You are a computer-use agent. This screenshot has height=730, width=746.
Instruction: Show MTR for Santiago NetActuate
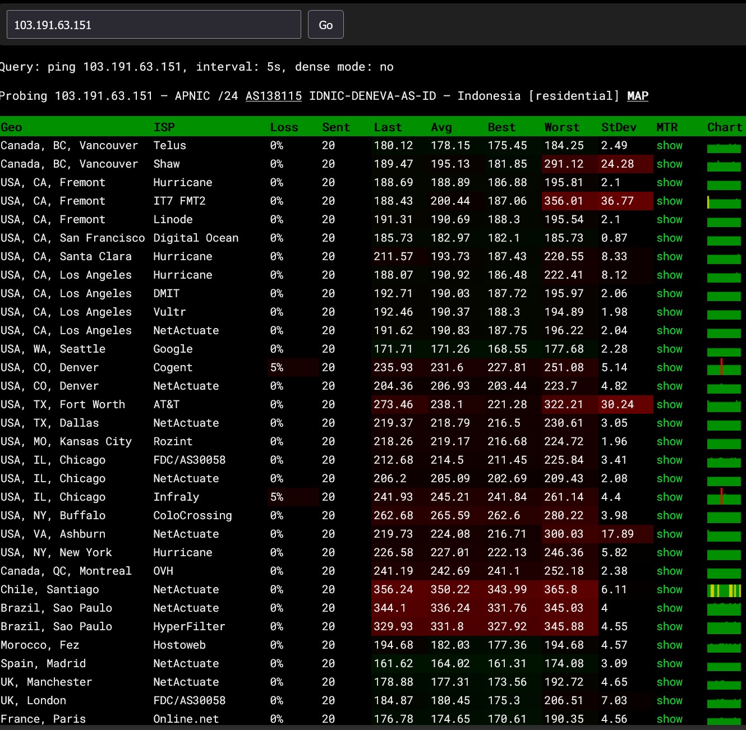coord(670,589)
